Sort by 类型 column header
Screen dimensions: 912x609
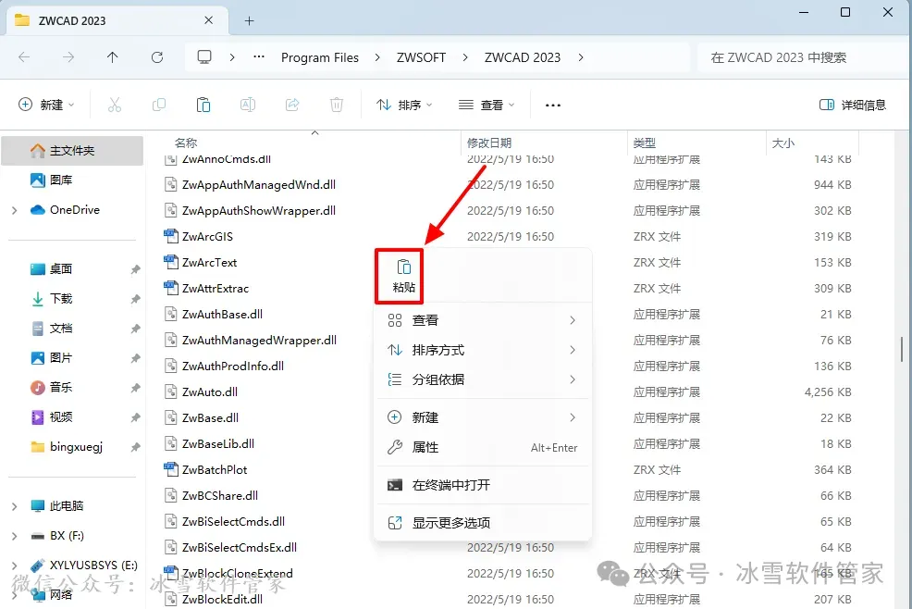(645, 143)
